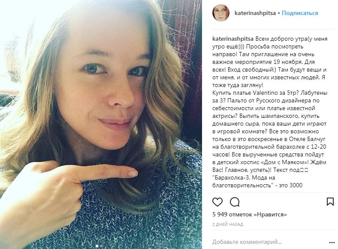Screen dimensions: 338x249
Task: Click the caption line about платье Valentino
Action: (x=270, y=93)
